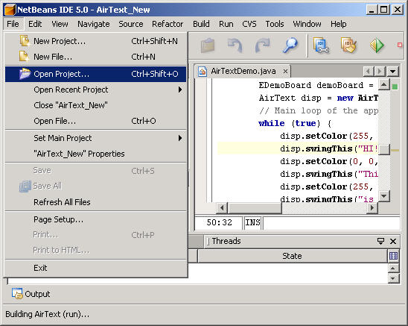The width and height of the screenshot is (408, 326).
Task: Open "AirText_New" Properties menu entry
Action: (x=95, y=154)
